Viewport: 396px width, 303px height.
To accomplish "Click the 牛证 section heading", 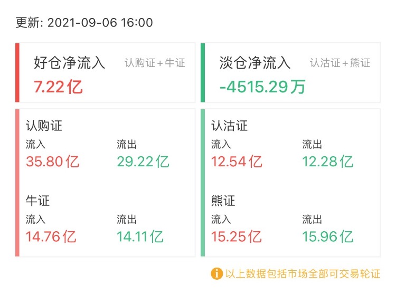I will pos(38,201).
